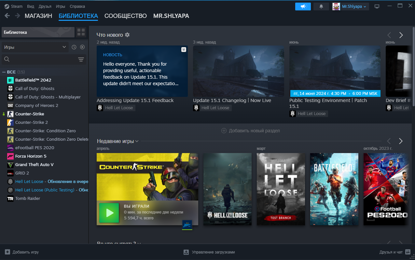
Task: Open the Справка menu
Action: (x=77, y=6)
